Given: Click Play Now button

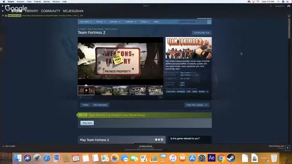Looking at the screenshot, I should (x=87, y=123).
